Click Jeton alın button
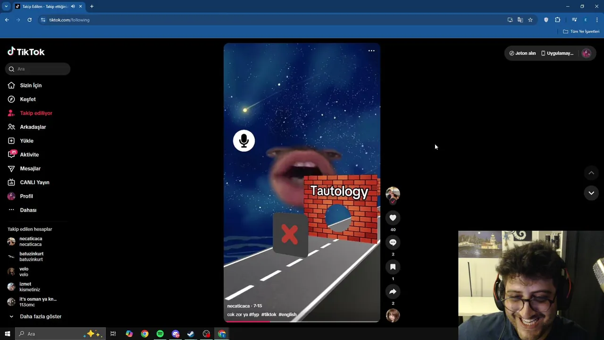Viewport: 604px width, 340px height. pos(522,53)
